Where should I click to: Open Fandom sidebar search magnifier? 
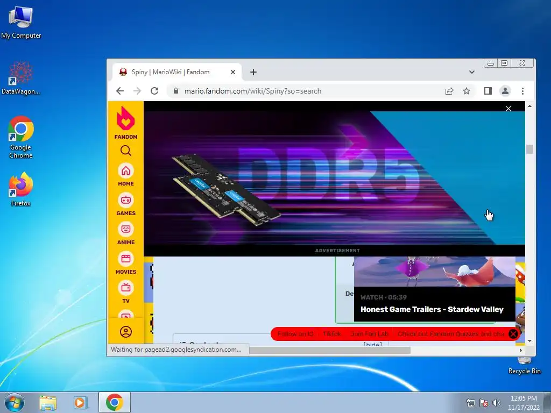tap(126, 151)
